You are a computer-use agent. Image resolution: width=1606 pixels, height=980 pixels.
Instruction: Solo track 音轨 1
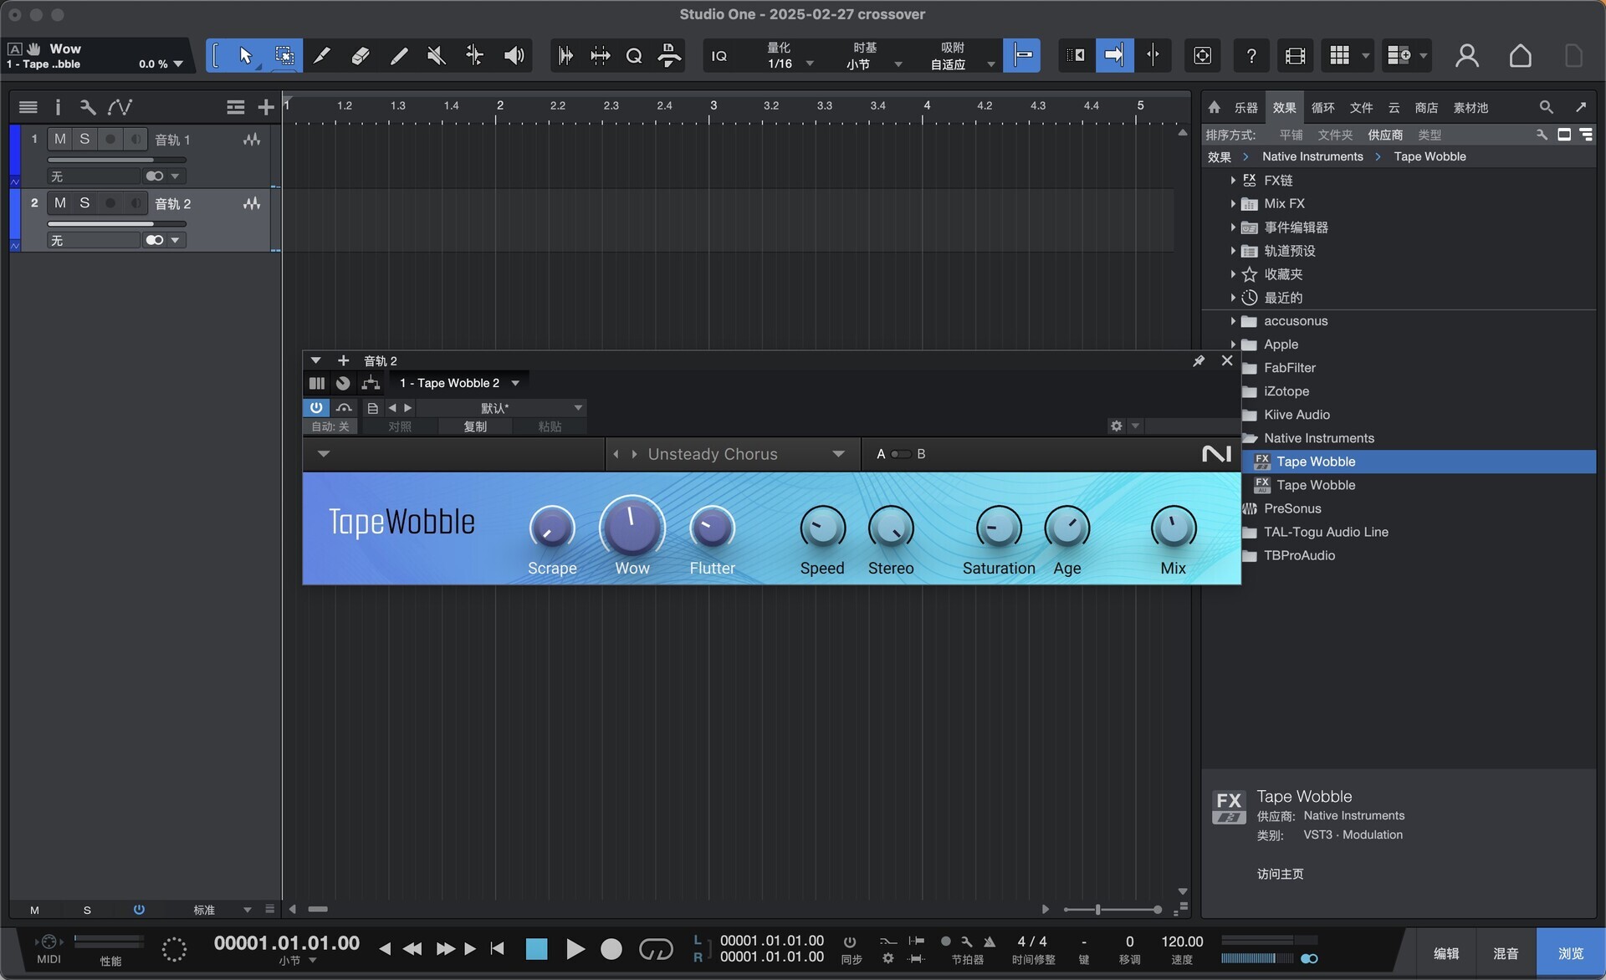pos(84,139)
